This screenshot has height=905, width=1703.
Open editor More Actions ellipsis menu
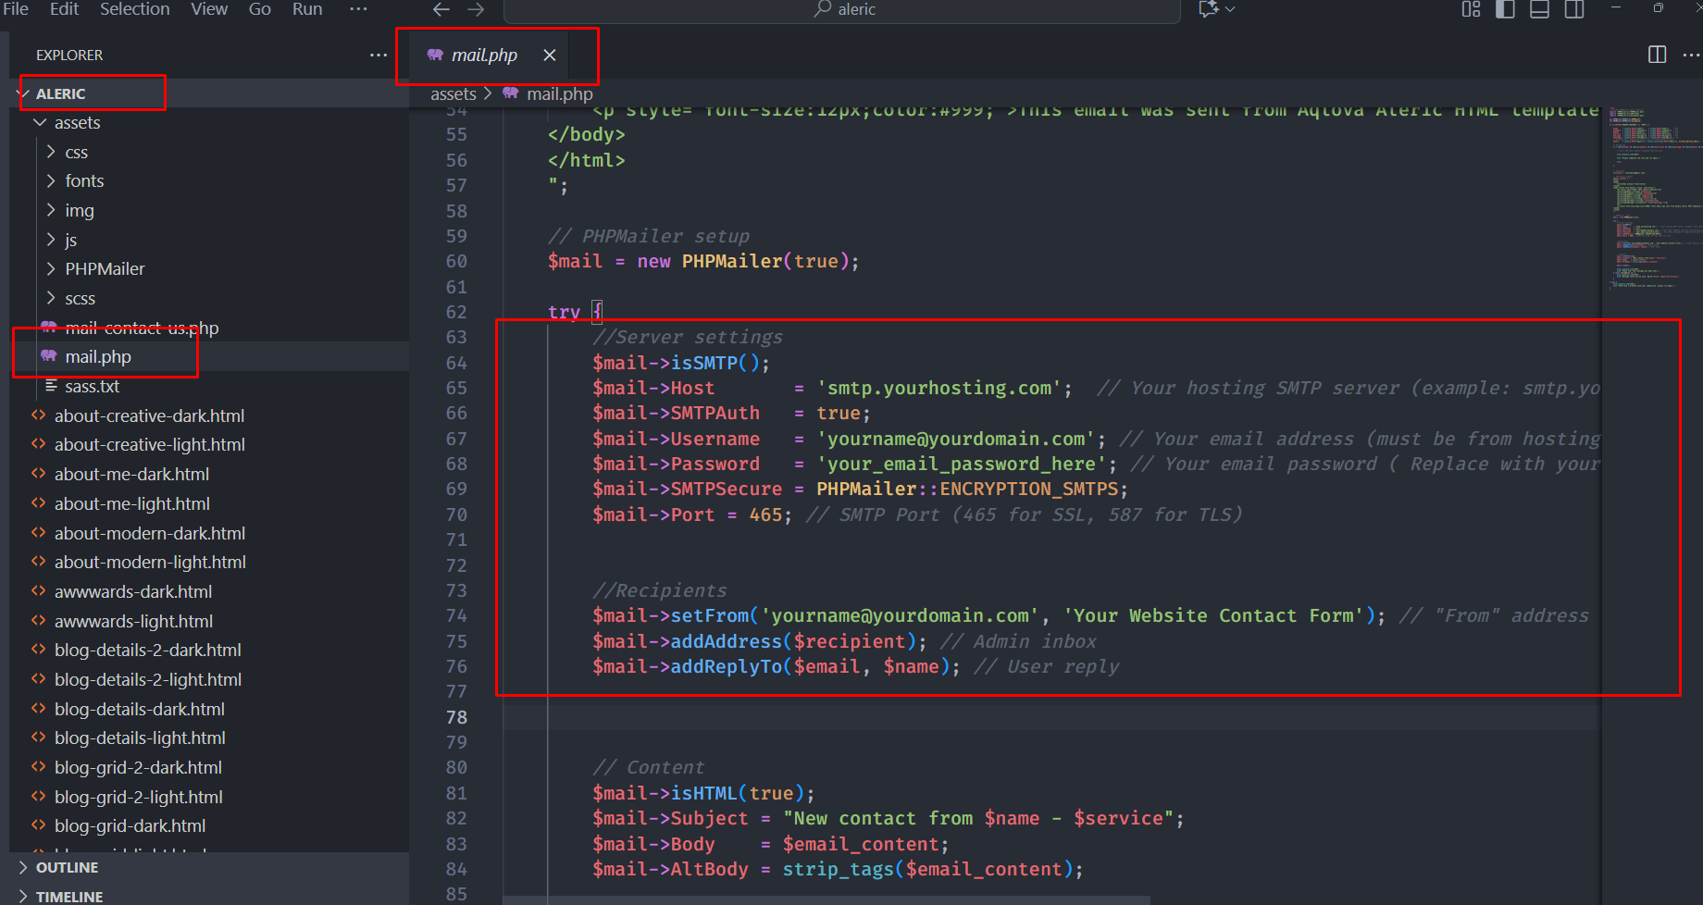tap(1690, 55)
